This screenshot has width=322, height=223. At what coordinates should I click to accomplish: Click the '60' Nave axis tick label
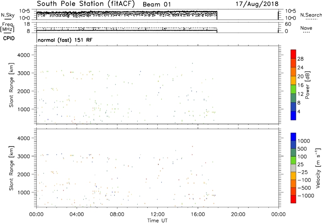(x=288, y=24)
